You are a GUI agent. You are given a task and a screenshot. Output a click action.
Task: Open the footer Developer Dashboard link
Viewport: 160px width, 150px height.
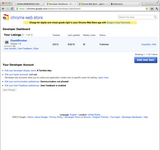132,117
